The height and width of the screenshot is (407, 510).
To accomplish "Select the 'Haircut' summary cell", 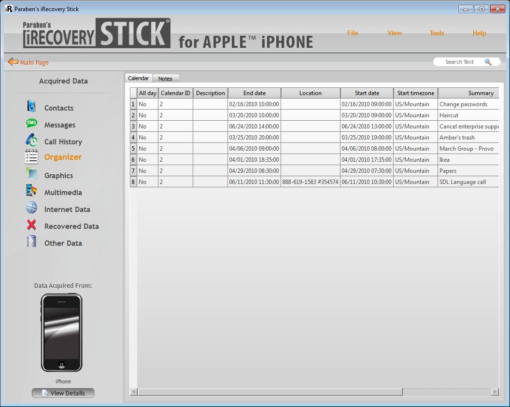I will click(468, 115).
